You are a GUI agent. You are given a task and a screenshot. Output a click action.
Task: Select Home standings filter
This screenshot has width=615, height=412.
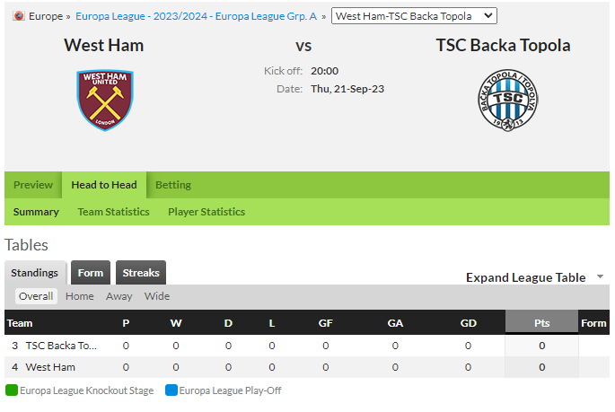80,296
